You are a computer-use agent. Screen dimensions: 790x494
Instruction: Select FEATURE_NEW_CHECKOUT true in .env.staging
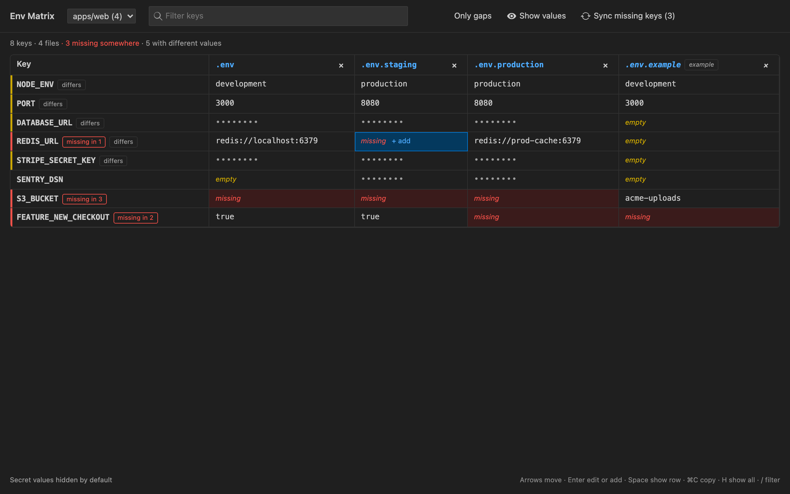(411, 217)
